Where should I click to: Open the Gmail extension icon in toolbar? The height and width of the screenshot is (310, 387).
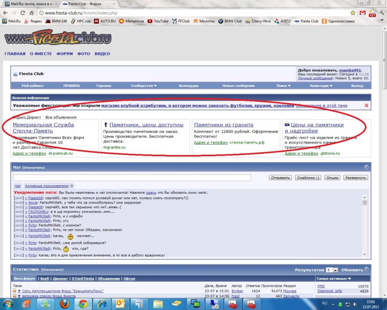click(x=362, y=13)
